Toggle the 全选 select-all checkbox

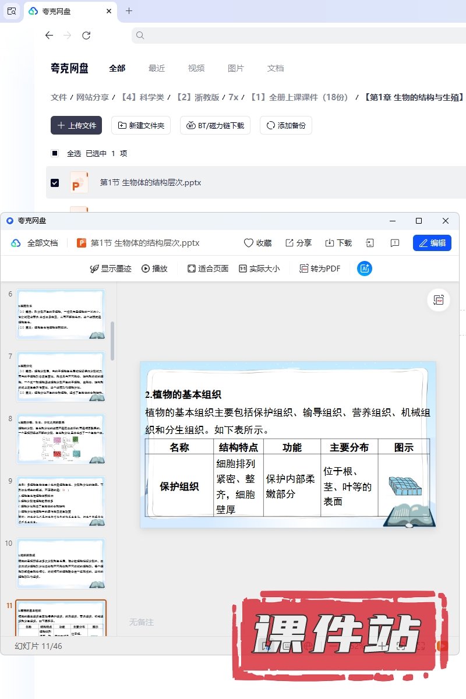[55, 153]
